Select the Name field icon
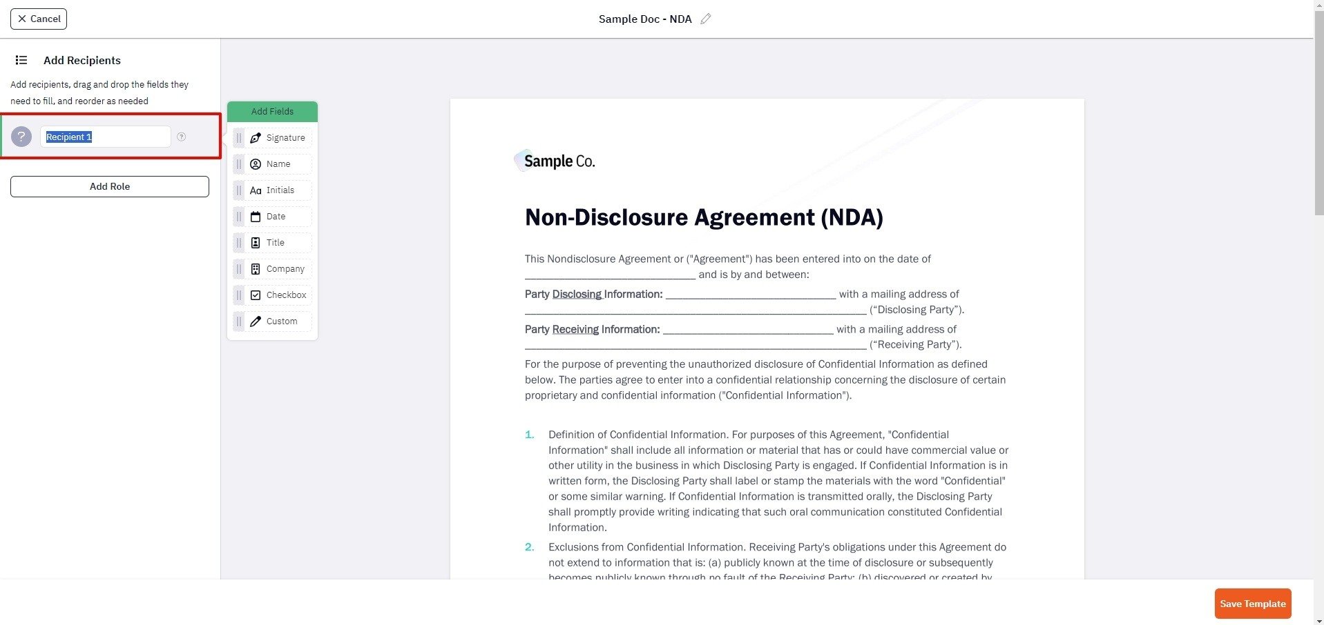This screenshot has width=1324, height=625. coord(255,163)
